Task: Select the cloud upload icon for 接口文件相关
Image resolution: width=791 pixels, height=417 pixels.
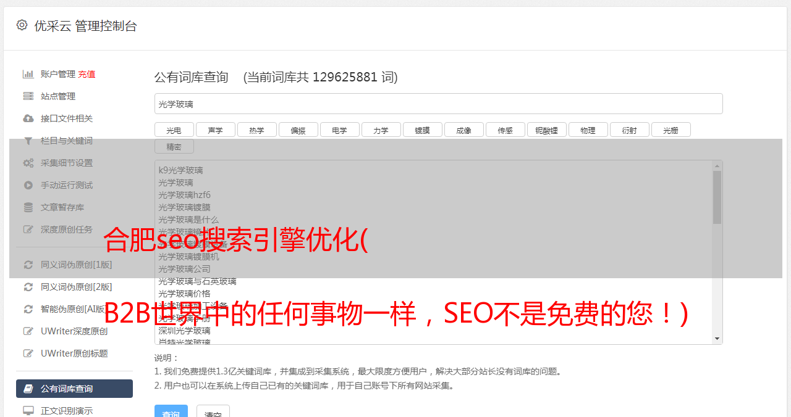Action: pos(28,118)
